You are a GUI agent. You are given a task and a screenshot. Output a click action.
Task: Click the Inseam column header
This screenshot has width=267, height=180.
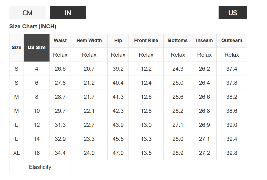tap(204, 40)
